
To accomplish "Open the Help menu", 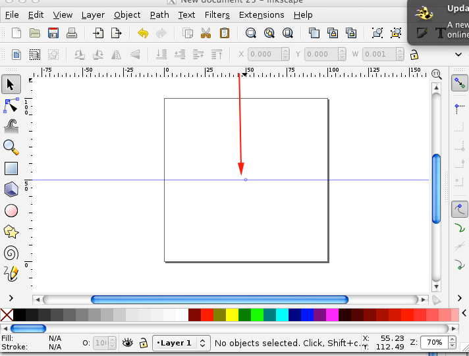I will [x=303, y=14].
